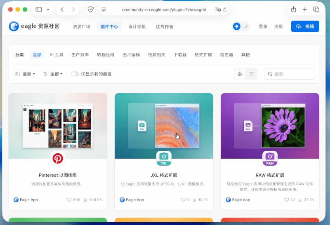
Task: Open 设计导航 nav item
Action: coord(137,27)
